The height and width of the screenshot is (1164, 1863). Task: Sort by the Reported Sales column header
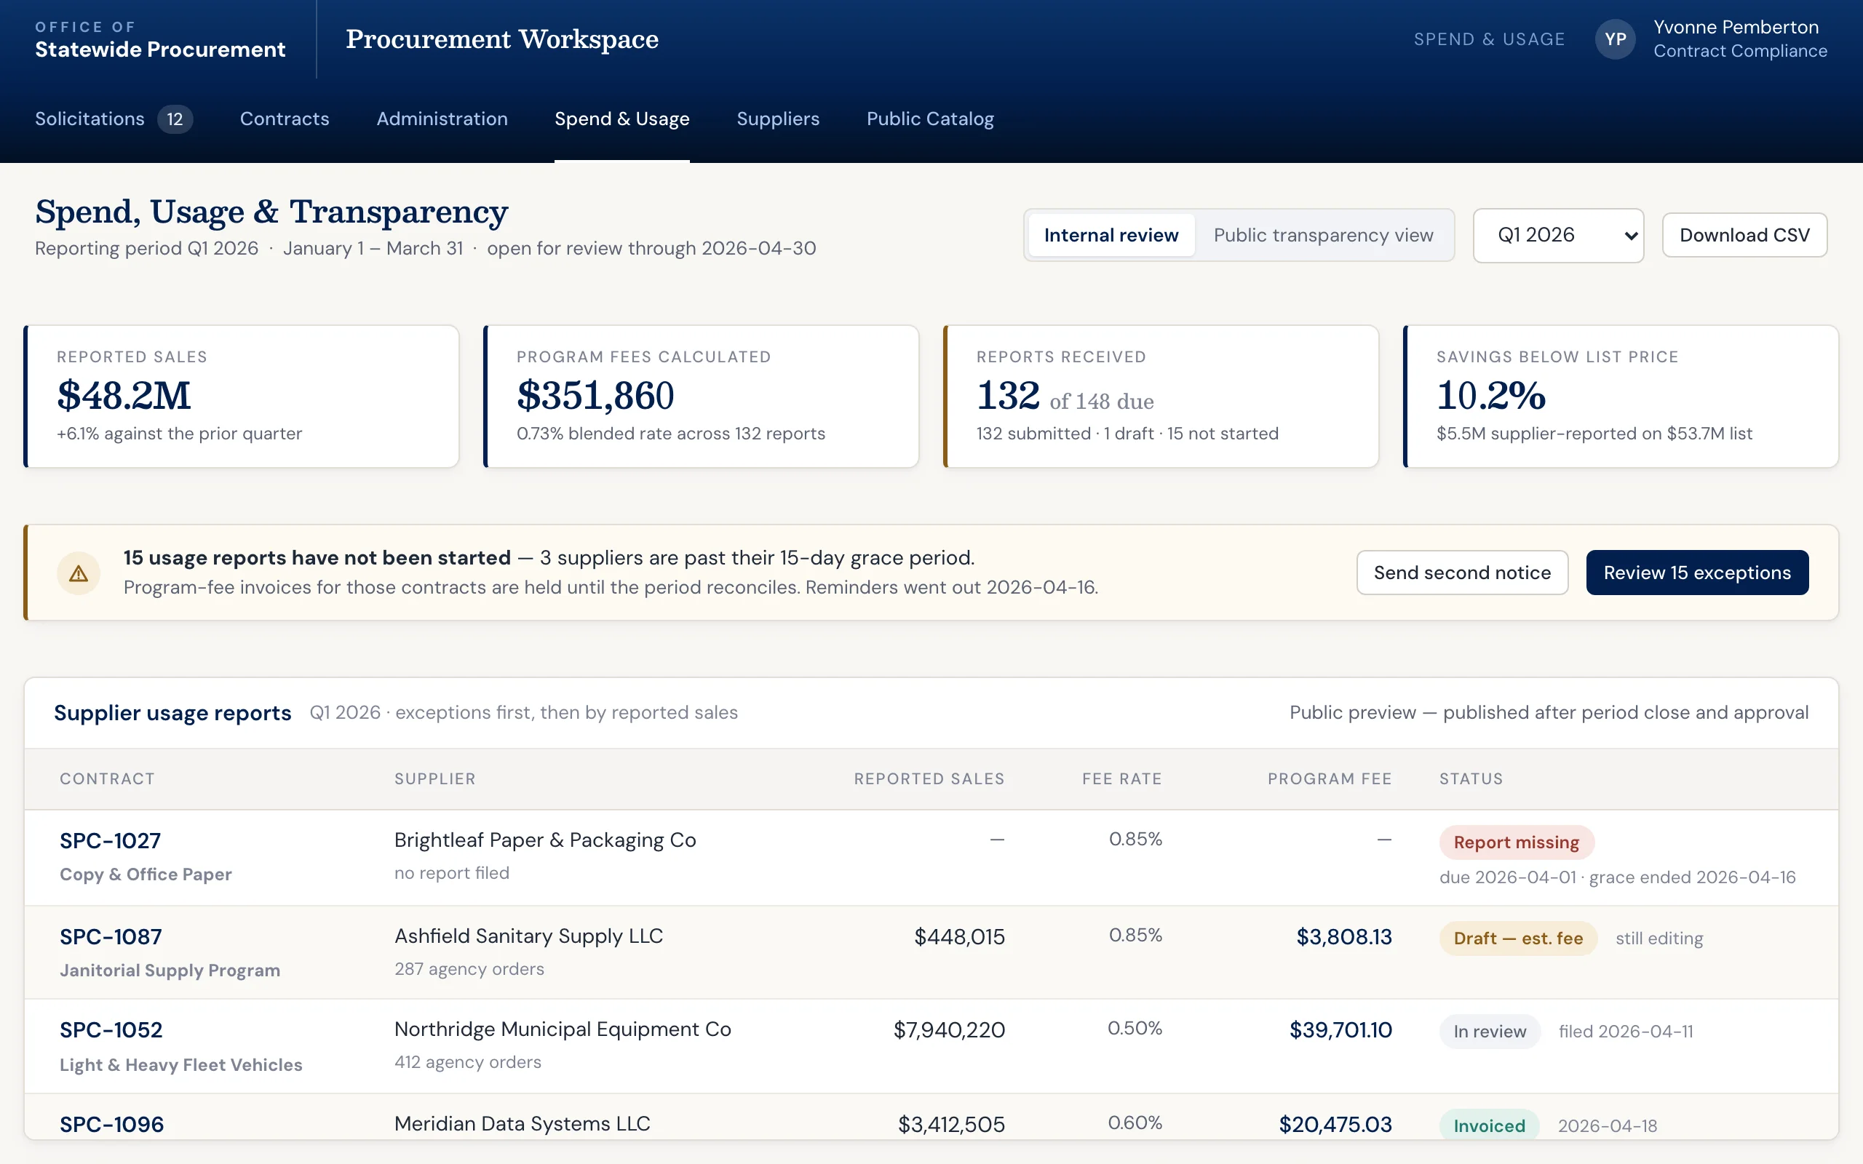coord(929,779)
